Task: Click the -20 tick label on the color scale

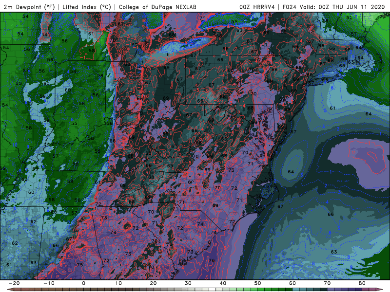Action: [x=14, y=283]
